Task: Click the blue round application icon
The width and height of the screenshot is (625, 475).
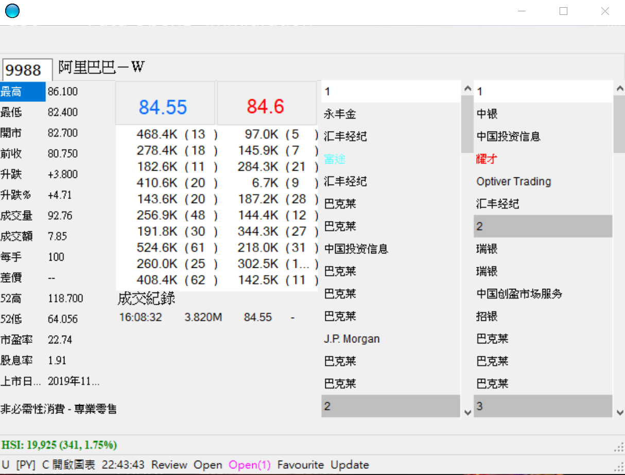Action: coord(12,10)
